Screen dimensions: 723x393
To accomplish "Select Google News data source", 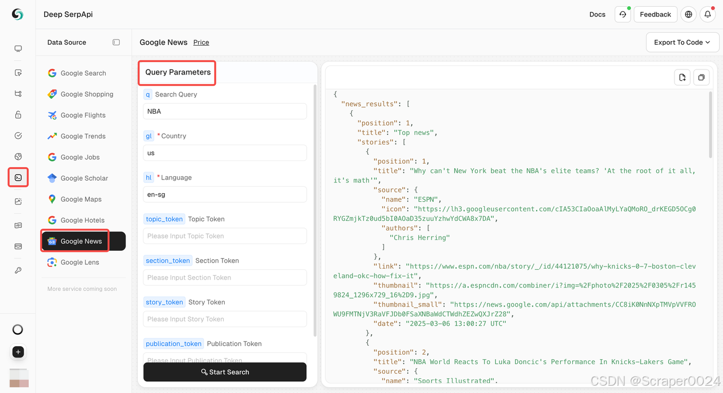I will tap(84, 241).
